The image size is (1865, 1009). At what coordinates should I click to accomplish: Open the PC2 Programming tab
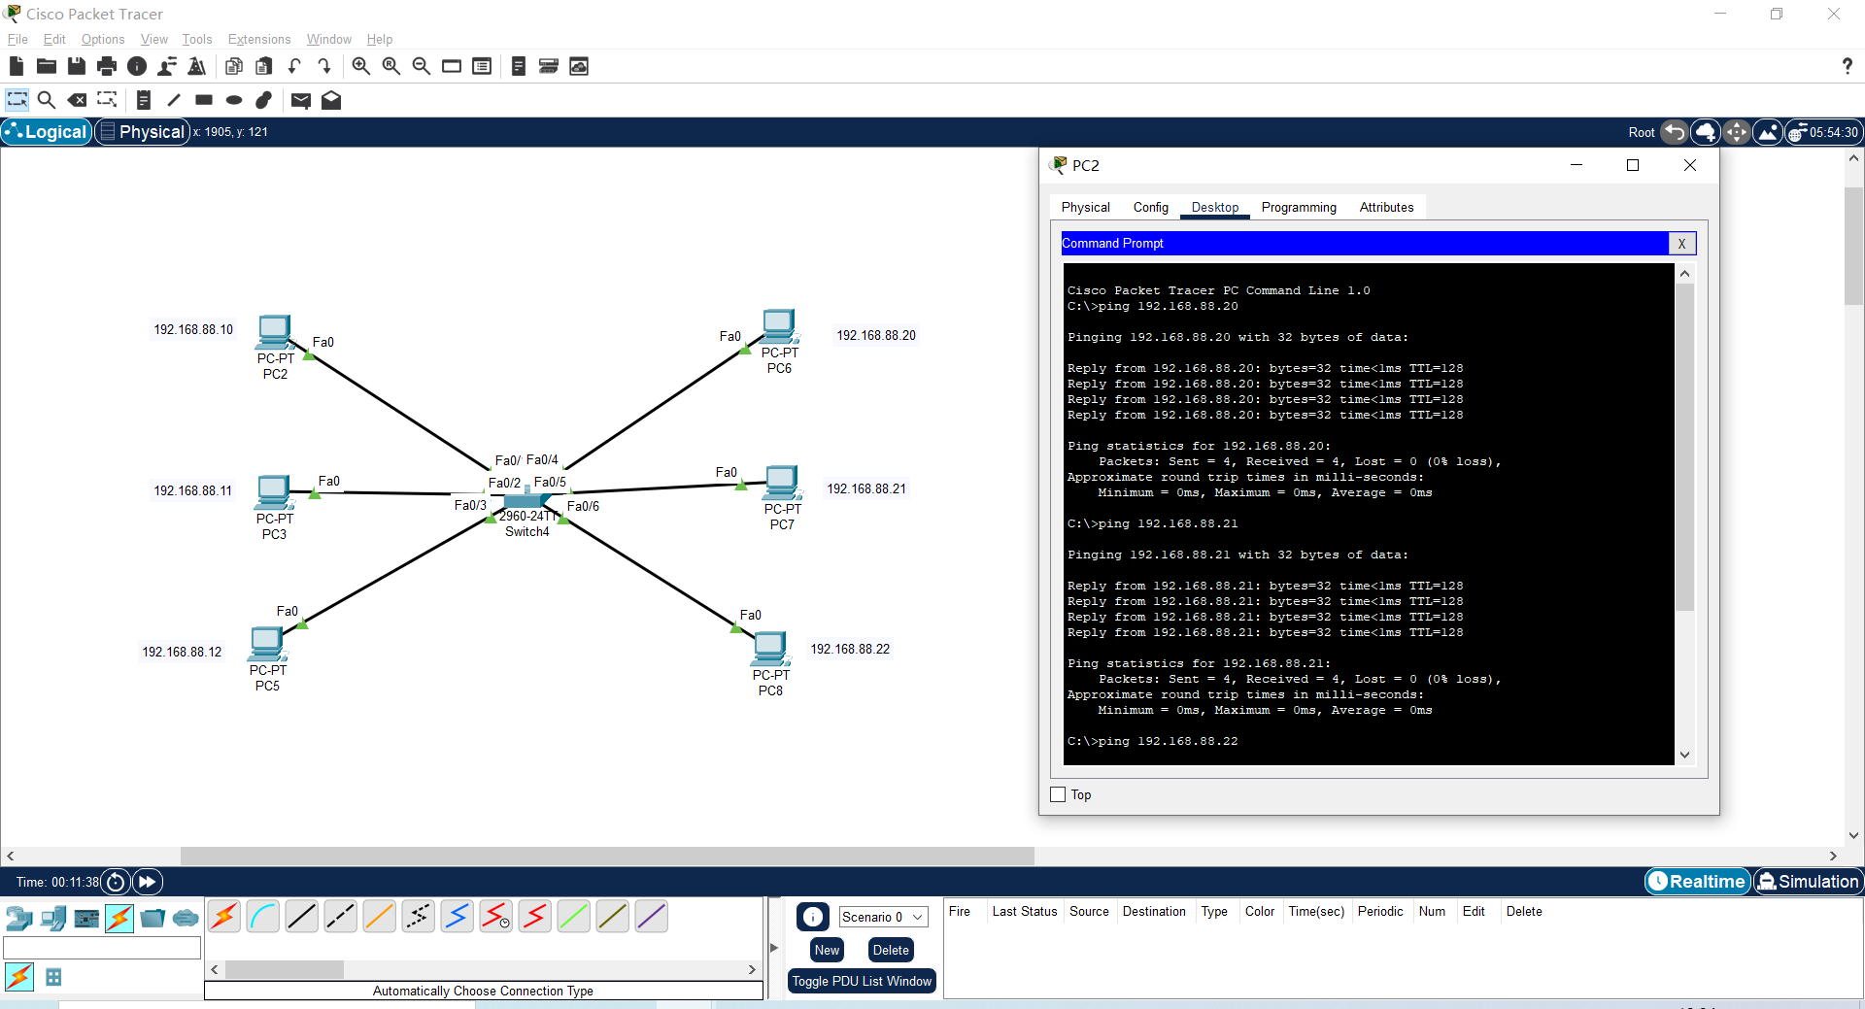[x=1299, y=207]
